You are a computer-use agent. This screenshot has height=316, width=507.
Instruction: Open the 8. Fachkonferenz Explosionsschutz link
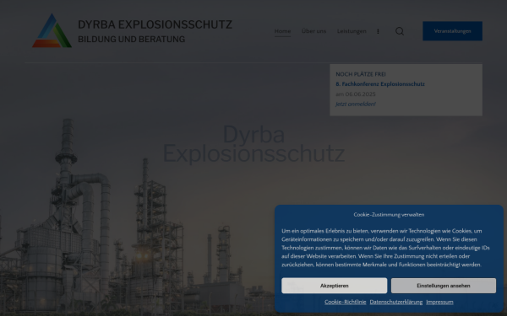pyautogui.click(x=380, y=84)
